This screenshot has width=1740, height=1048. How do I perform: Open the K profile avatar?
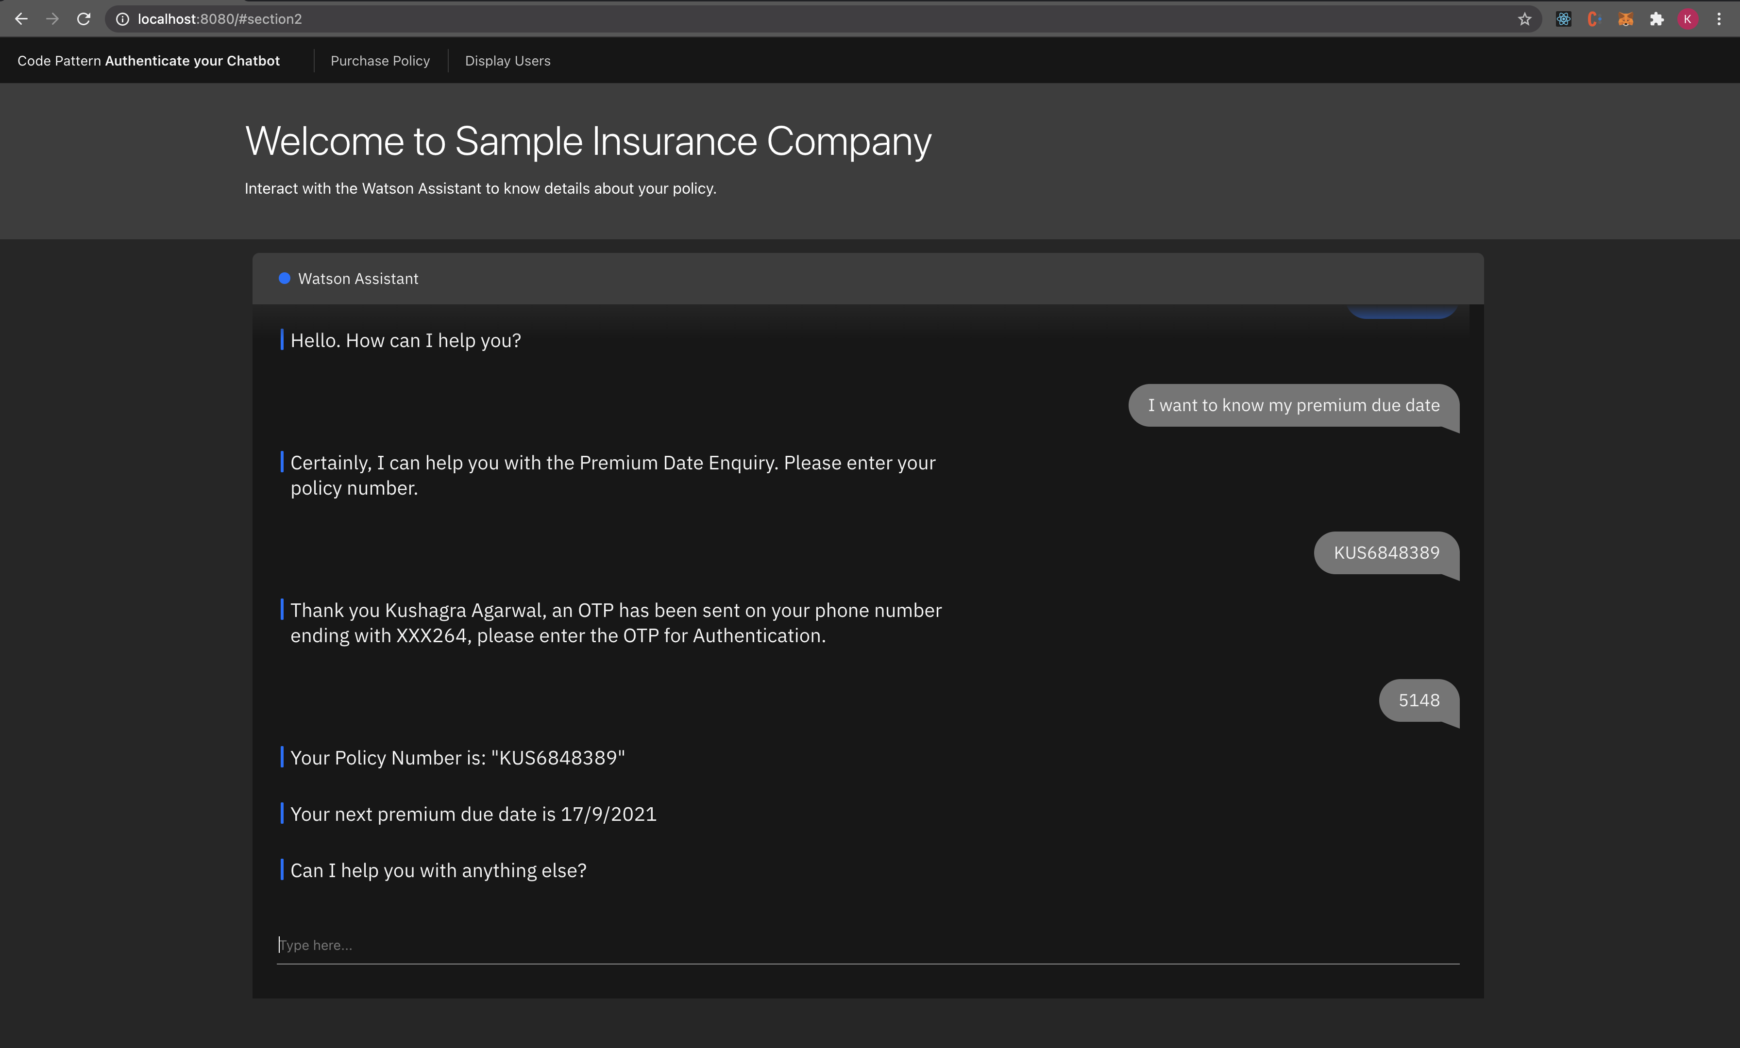coord(1688,19)
